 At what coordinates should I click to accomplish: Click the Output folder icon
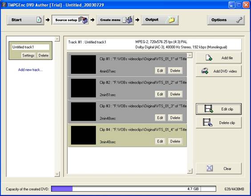[172, 20]
